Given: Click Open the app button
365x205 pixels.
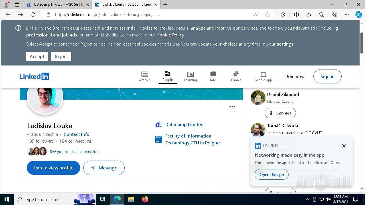Looking at the screenshot, I should [x=272, y=175].
